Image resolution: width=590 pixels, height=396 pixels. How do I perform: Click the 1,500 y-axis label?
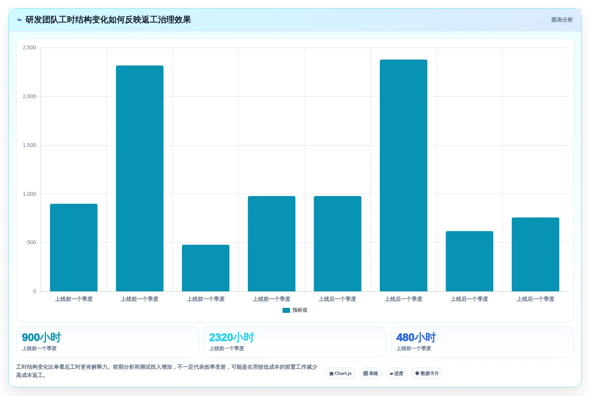point(29,145)
